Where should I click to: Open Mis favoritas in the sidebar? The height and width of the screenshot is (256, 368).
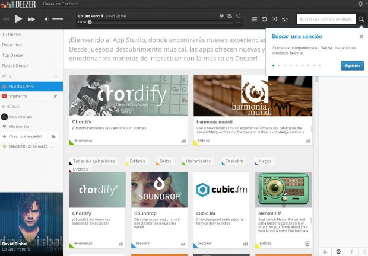point(19,126)
